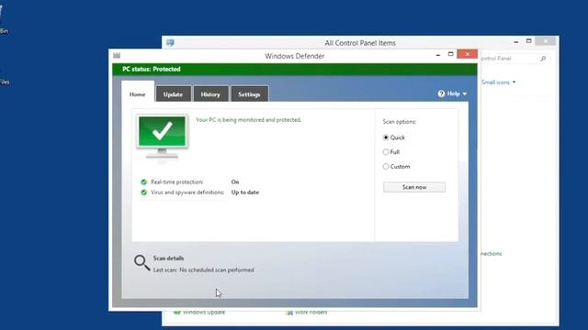This screenshot has width=588, height=330.
Task: Select the Home tab
Action: point(138,93)
